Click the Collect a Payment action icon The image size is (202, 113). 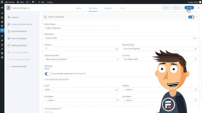(45, 17)
